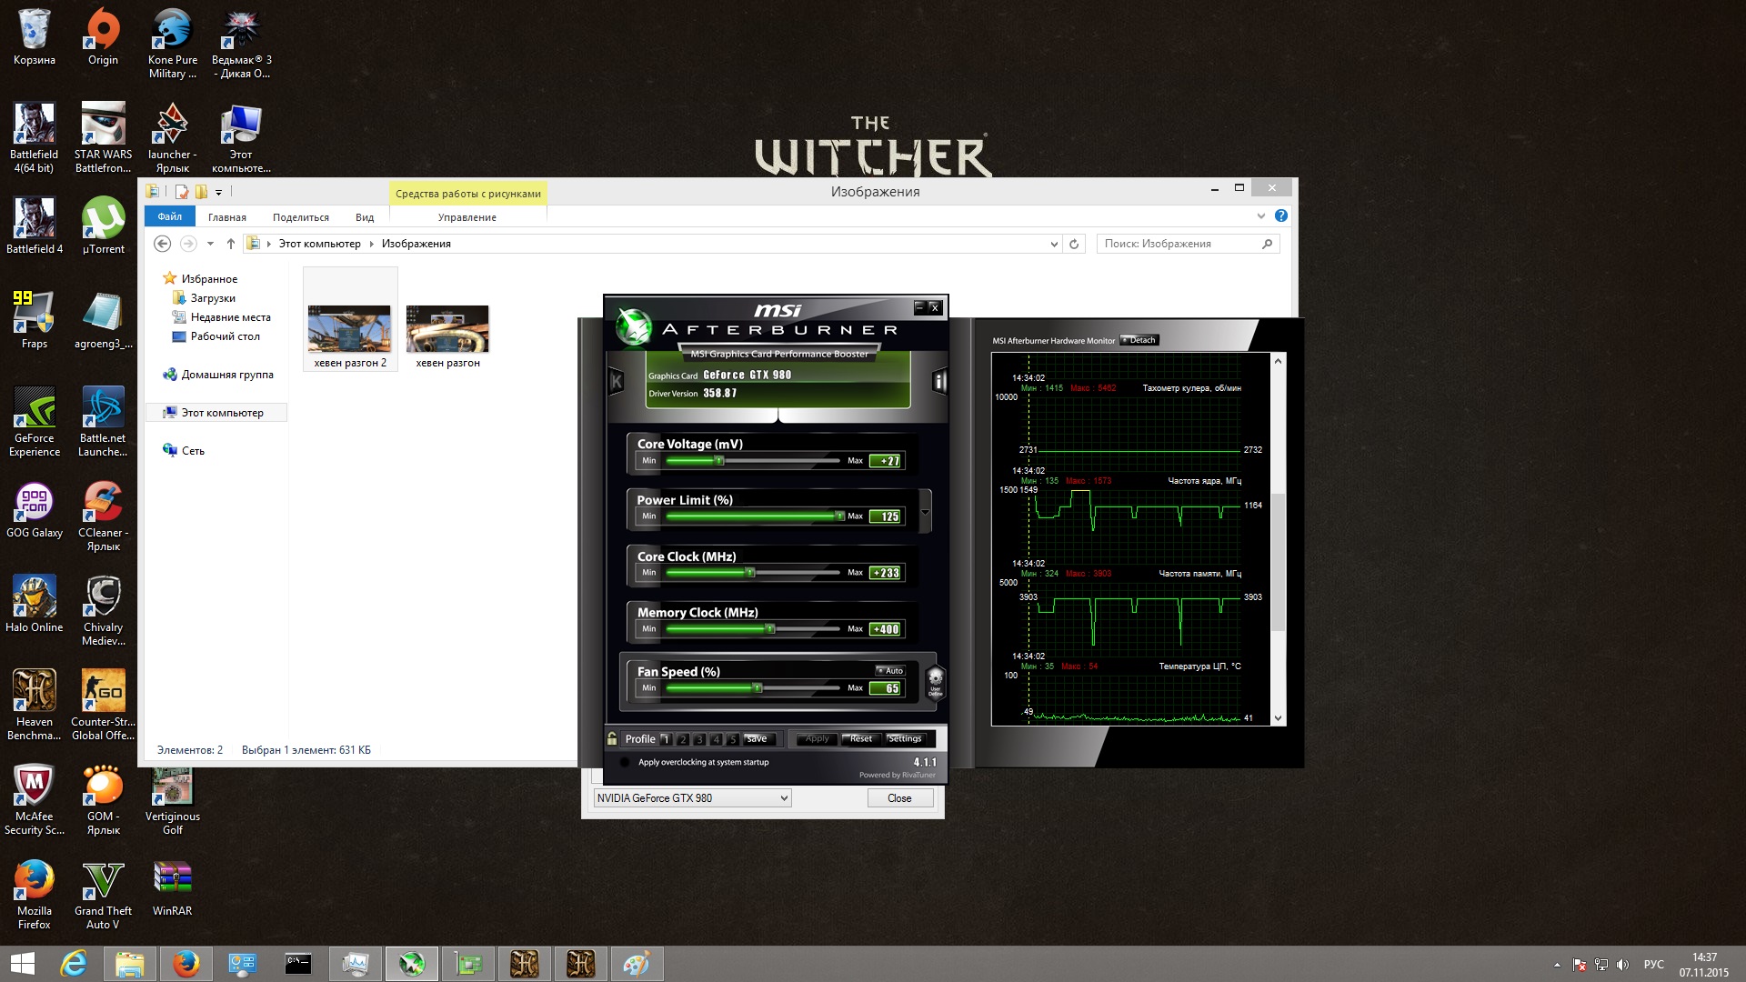The height and width of the screenshot is (982, 1746).
Task: Expand the Power Limit link arrow
Action: pyautogui.click(x=925, y=512)
